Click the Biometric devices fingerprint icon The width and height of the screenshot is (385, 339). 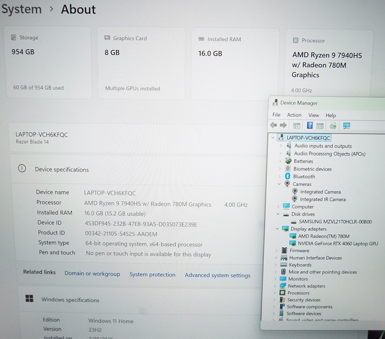(288, 169)
